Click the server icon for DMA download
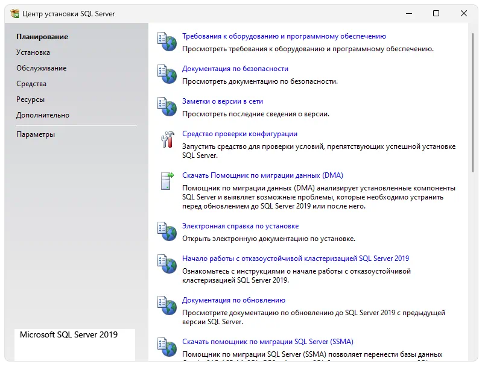482x367 pixels. [x=167, y=181]
